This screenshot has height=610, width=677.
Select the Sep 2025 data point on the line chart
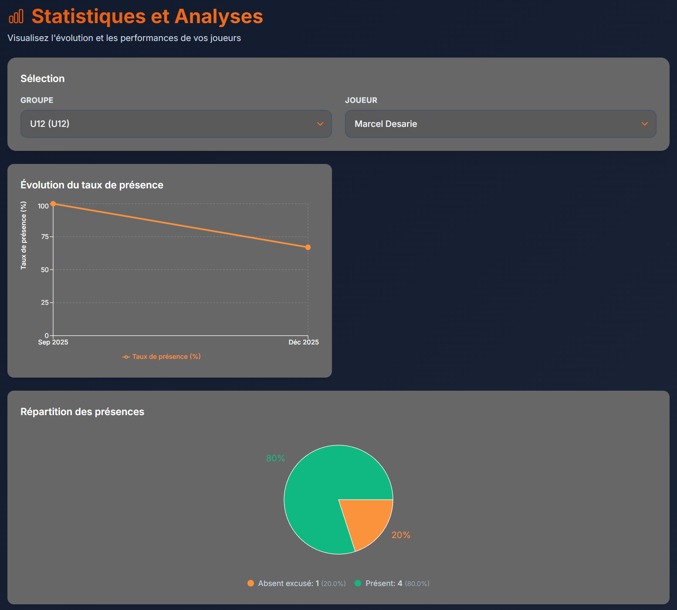(53, 203)
